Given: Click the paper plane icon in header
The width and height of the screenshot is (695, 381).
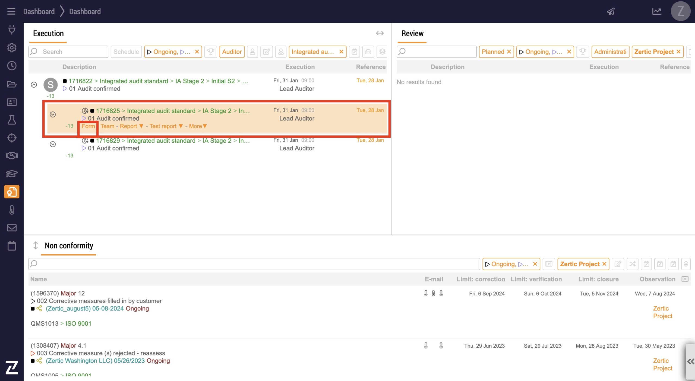Looking at the screenshot, I should [611, 11].
